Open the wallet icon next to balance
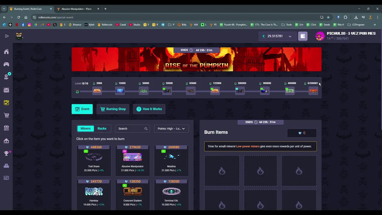Viewport: 382px width, 215px height. pyautogui.click(x=303, y=36)
